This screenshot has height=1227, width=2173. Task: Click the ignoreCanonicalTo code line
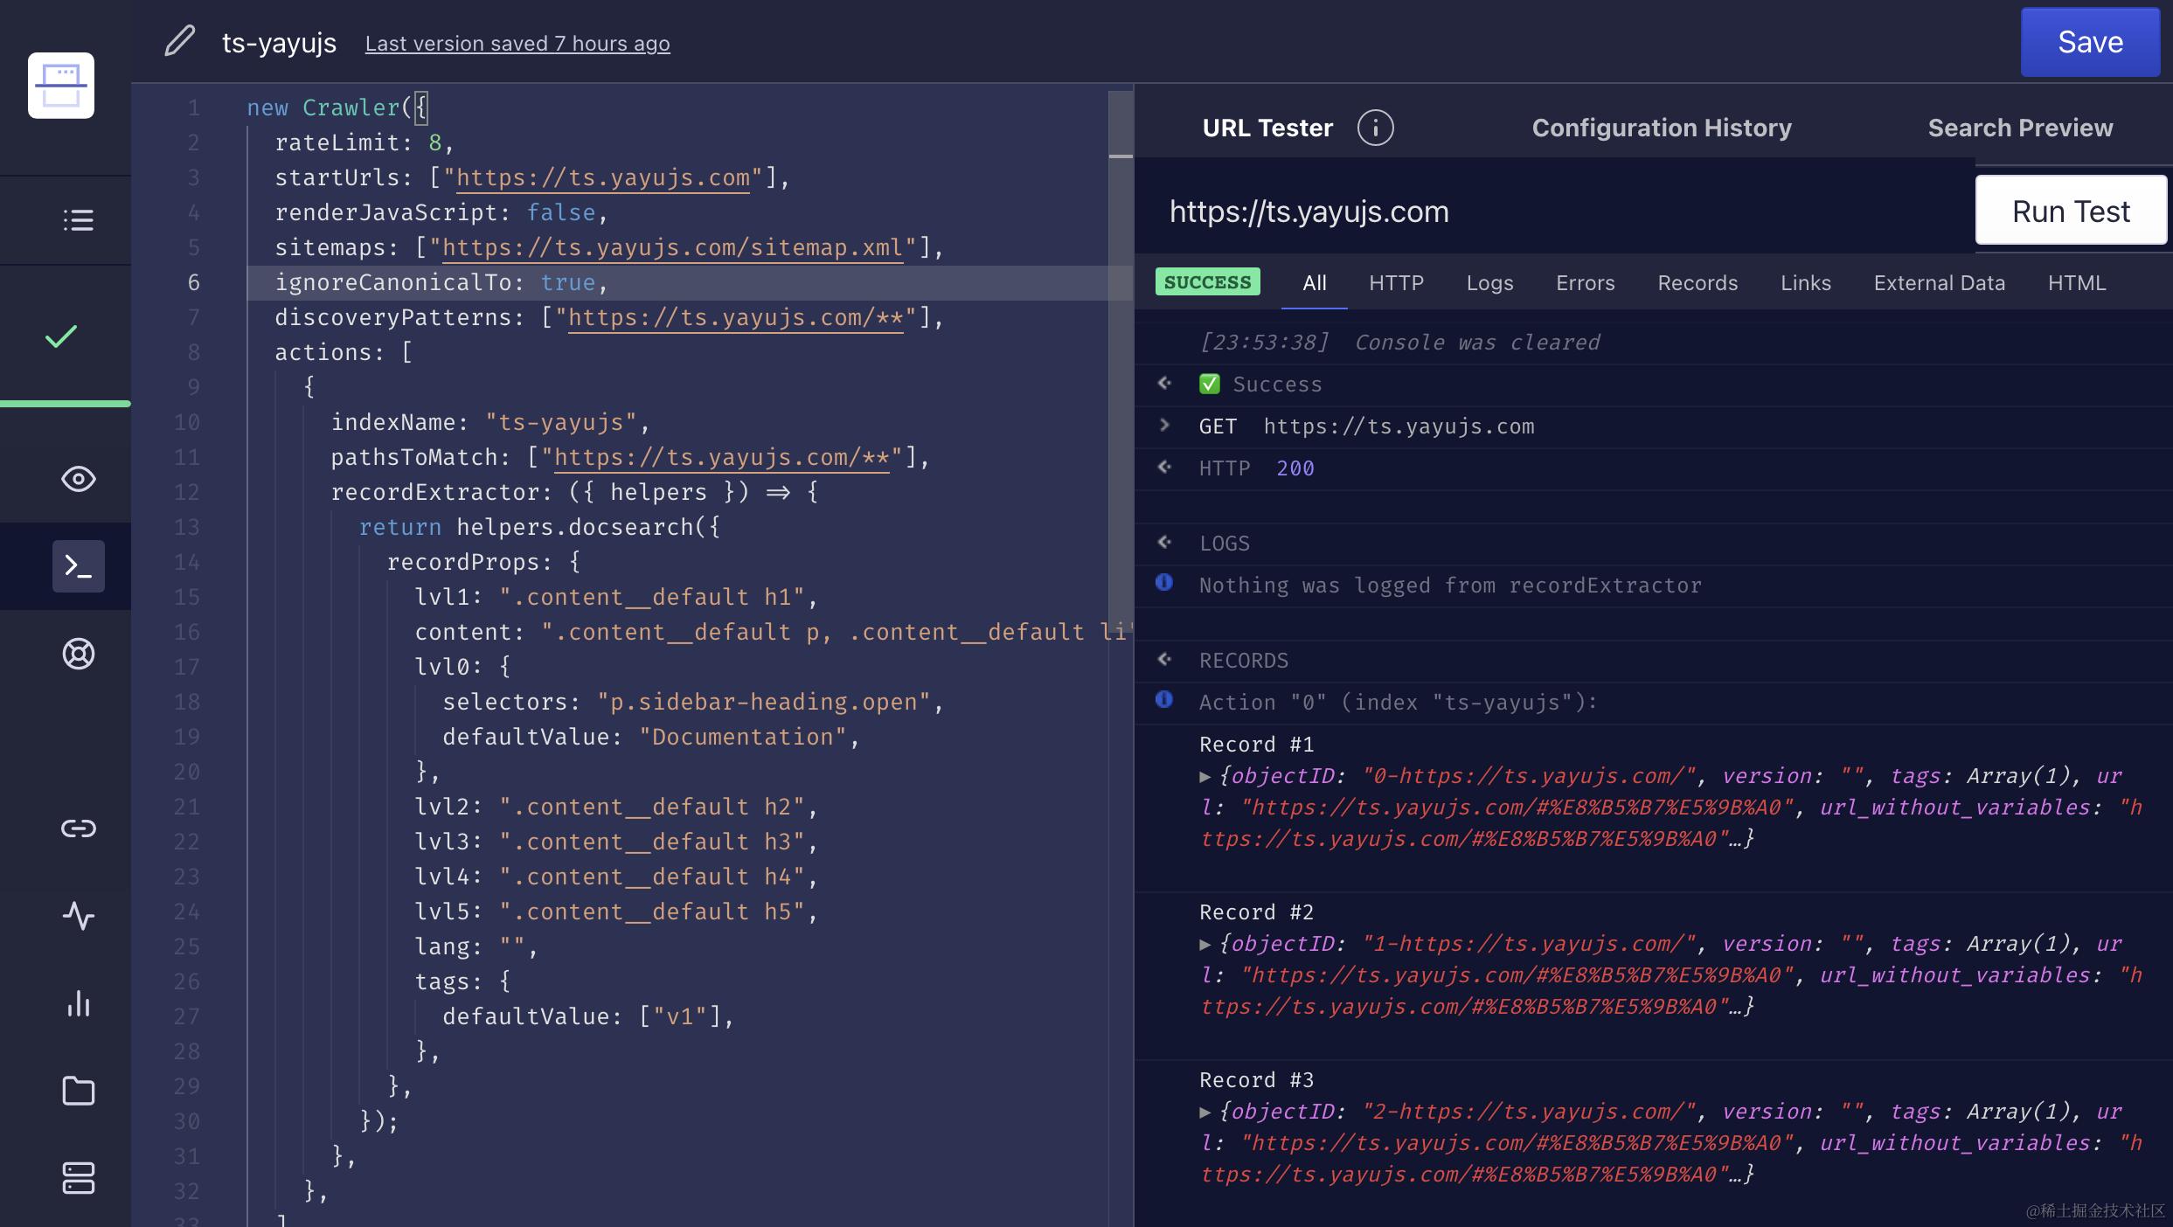tap(691, 282)
